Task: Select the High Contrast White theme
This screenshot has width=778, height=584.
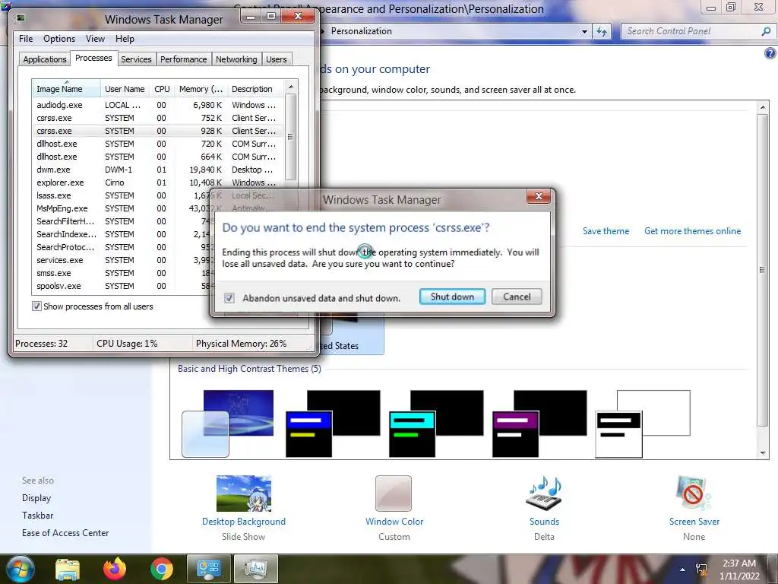Action: click(x=643, y=424)
